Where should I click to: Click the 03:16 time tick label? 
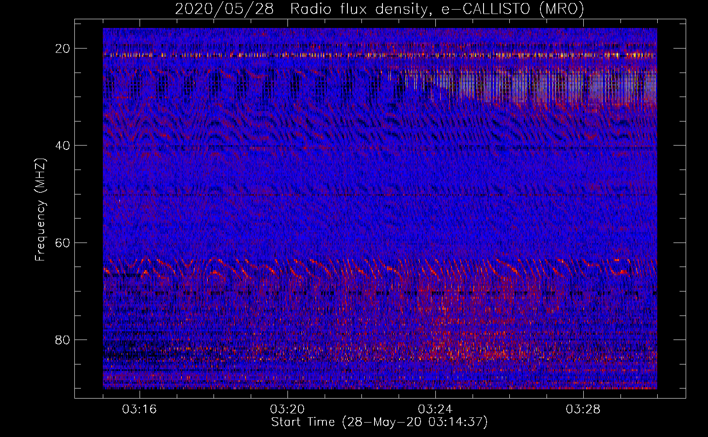[140, 409]
